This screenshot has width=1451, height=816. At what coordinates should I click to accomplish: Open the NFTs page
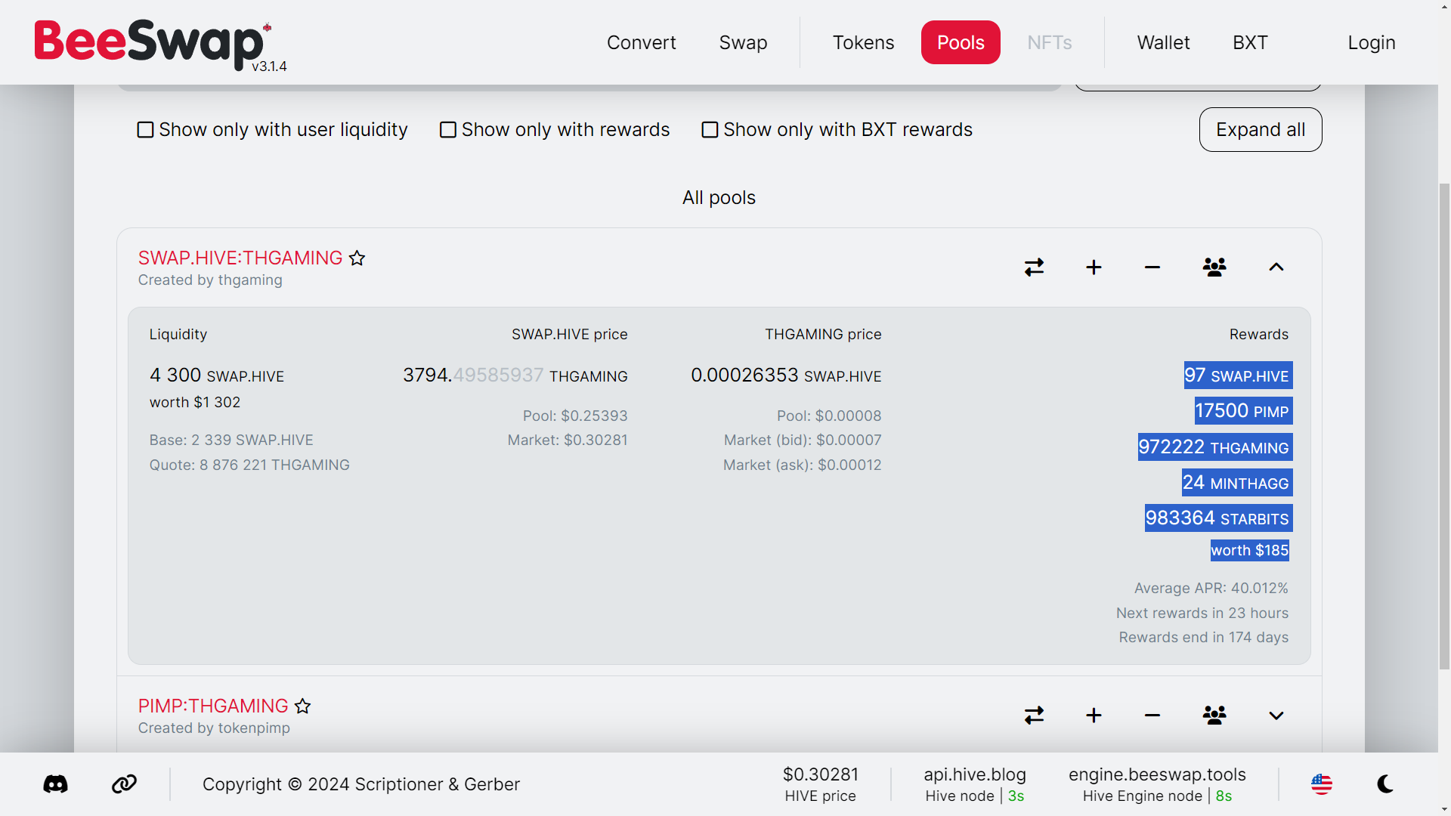click(1049, 43)
